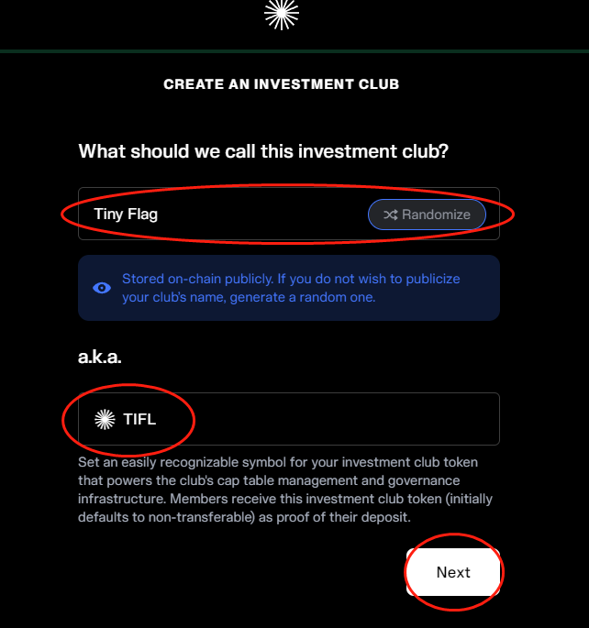589x628 pixels.
Task: Click the word 'Randomize' on the pill button
Action: tap(436, 215)
